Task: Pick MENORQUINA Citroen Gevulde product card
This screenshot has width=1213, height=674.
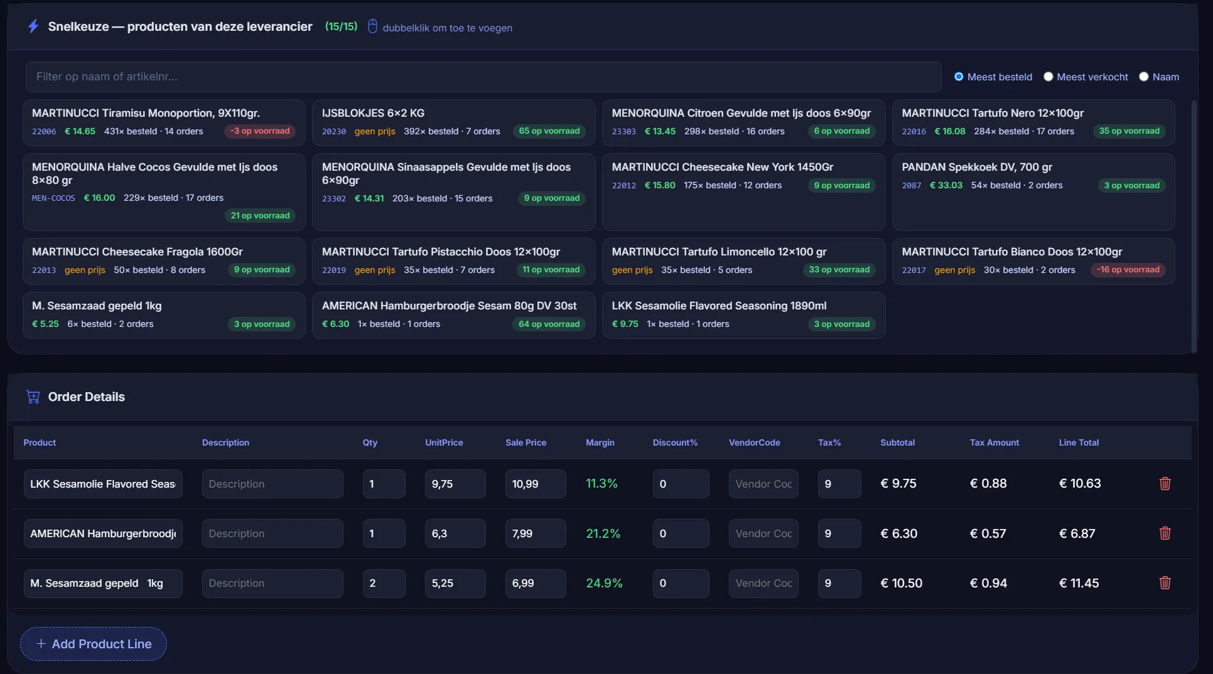Action: (x=744, y=122)
